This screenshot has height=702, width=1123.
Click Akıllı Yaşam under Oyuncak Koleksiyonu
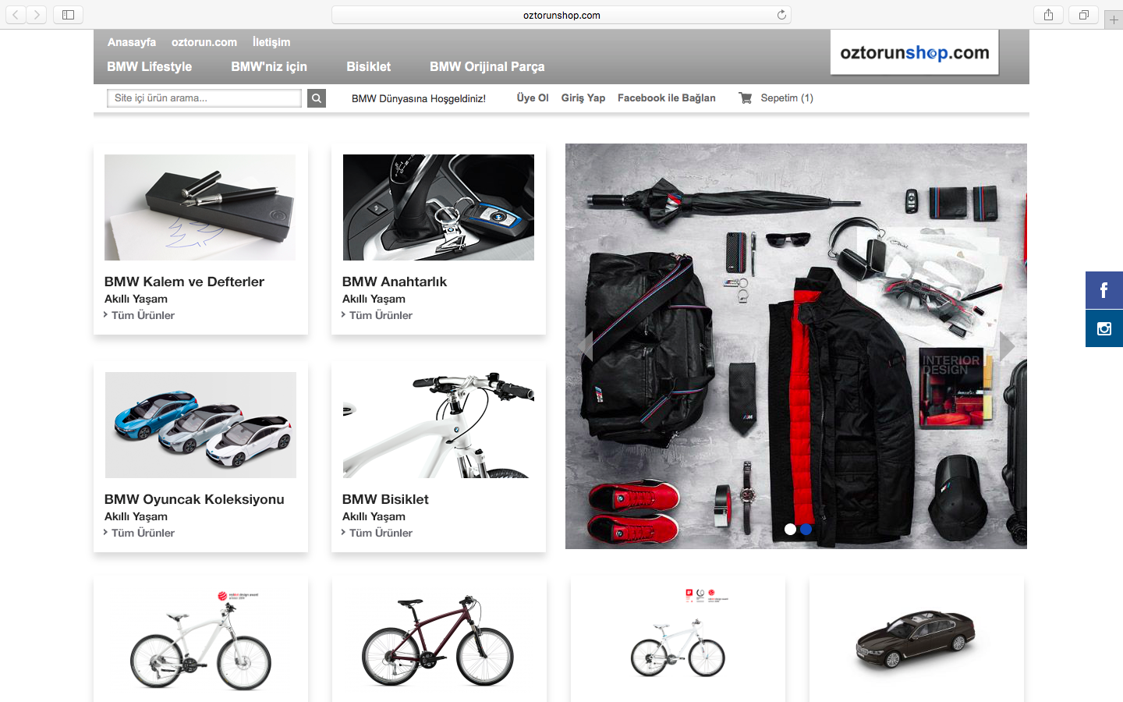tap(136, 516)
